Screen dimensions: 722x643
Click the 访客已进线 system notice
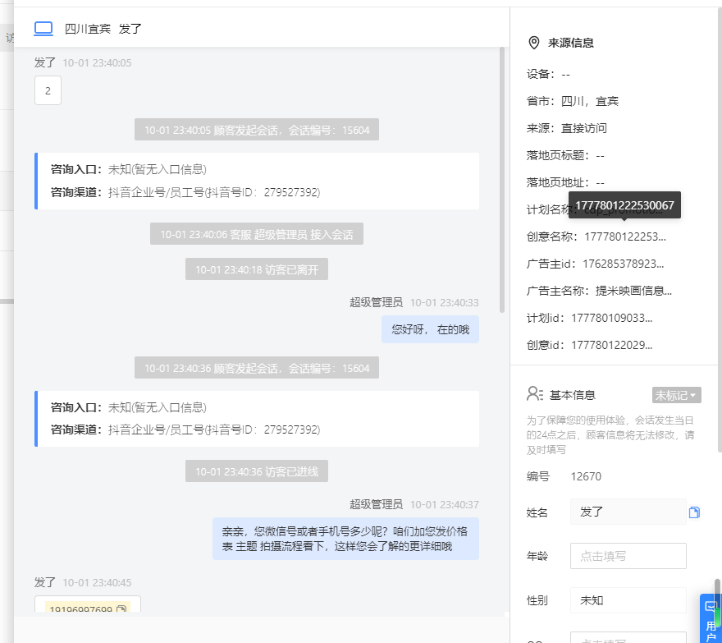pos(257,471)
